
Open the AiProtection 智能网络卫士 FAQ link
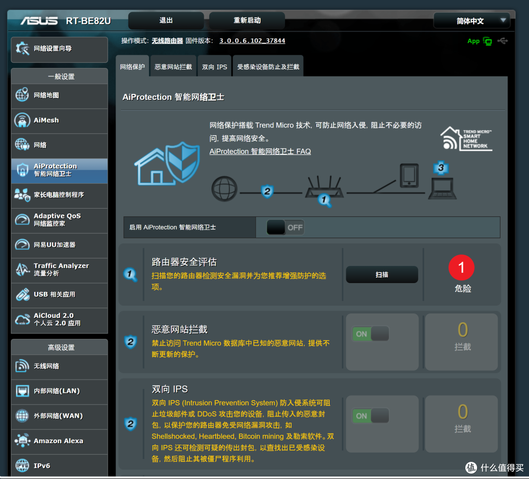point(260,151)
